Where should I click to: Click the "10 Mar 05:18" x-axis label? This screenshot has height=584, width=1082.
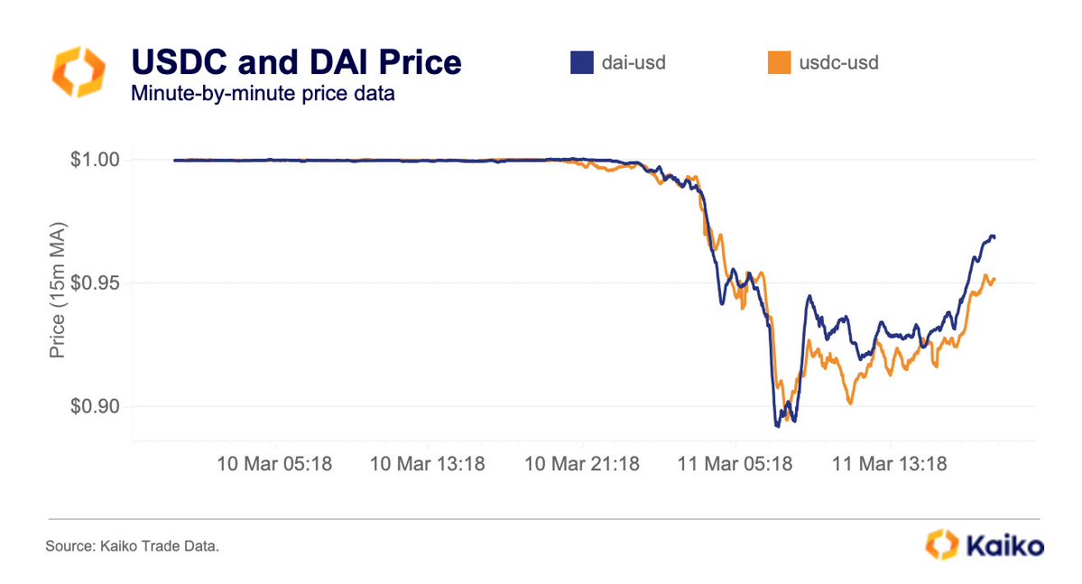click(274, 465)
